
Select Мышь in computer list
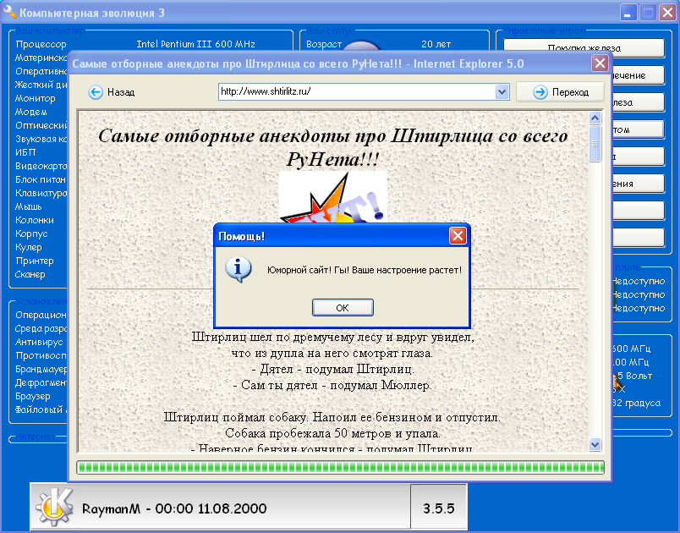coord(29,206)
